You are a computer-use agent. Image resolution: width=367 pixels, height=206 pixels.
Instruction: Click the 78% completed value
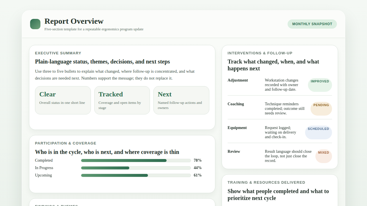point(198,161)
